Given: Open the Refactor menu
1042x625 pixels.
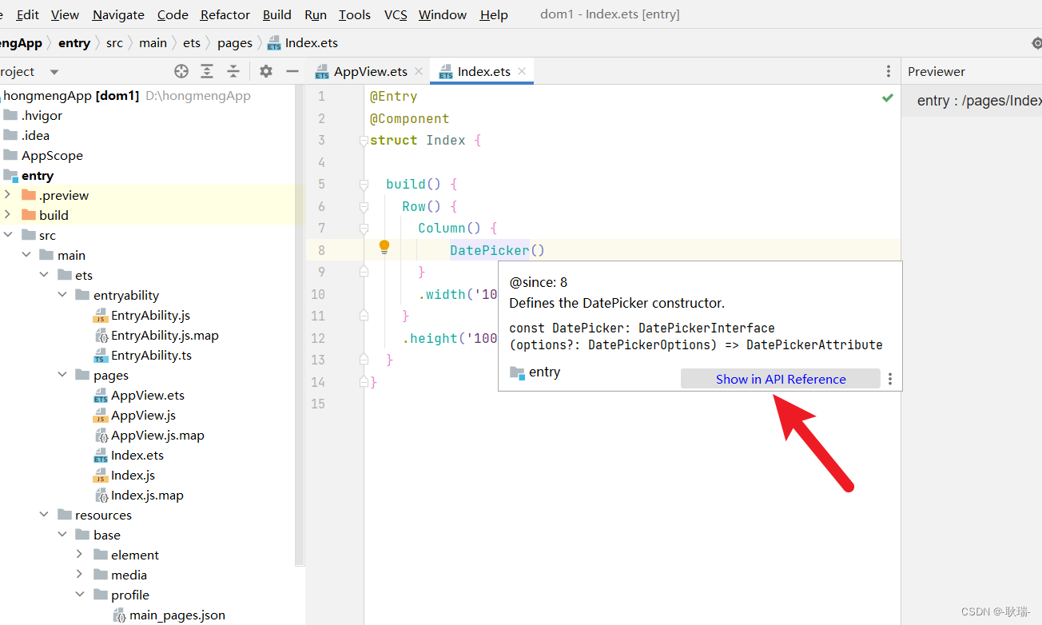Looking at the screenshot, I should [x=225, y=14].
